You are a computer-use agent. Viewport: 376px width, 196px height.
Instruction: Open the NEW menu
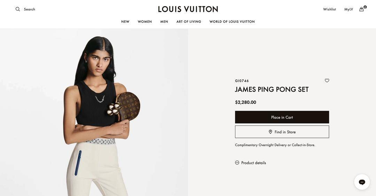tap(125, 22)
